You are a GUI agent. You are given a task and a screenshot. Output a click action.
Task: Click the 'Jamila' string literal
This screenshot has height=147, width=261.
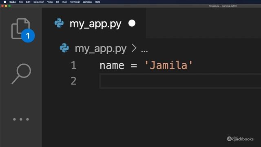(x=168, y=65)
